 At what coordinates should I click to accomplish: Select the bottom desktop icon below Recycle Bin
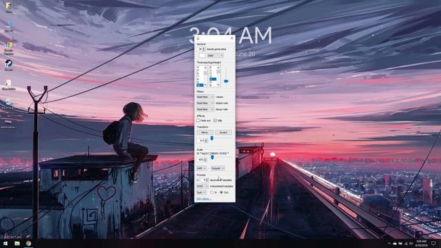click(x=8, y=124)
